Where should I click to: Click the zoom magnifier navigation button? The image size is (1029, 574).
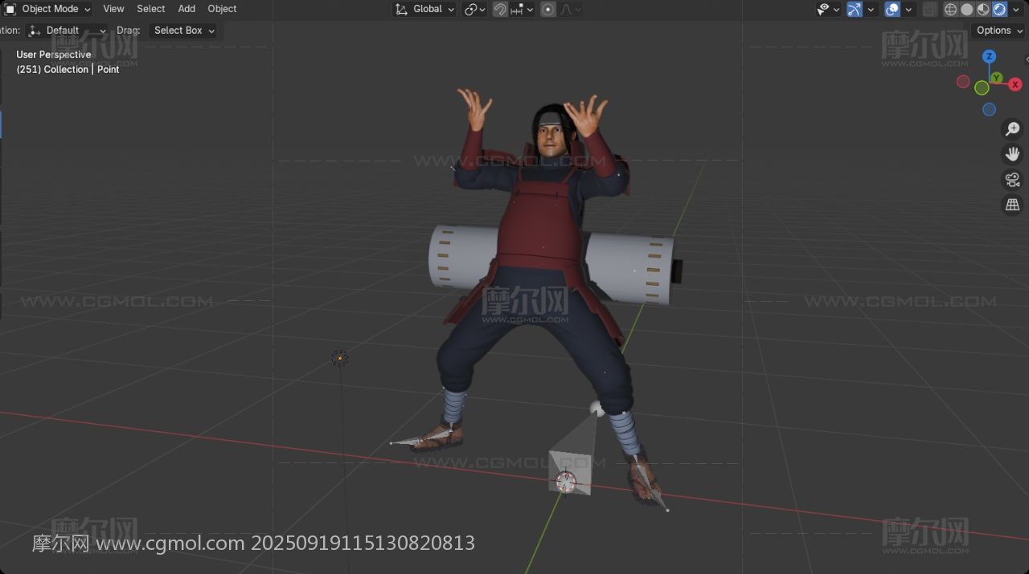coord(1012,129)
